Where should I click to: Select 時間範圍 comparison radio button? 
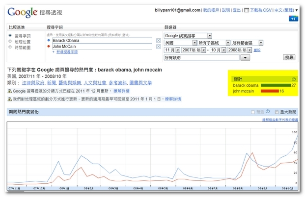[10, 47]
